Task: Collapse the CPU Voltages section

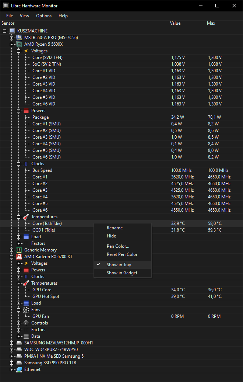Action: (18, 51)
